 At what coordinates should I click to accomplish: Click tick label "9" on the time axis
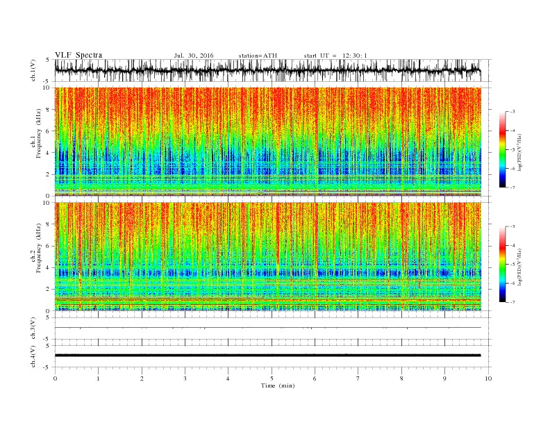click(444, 378)
